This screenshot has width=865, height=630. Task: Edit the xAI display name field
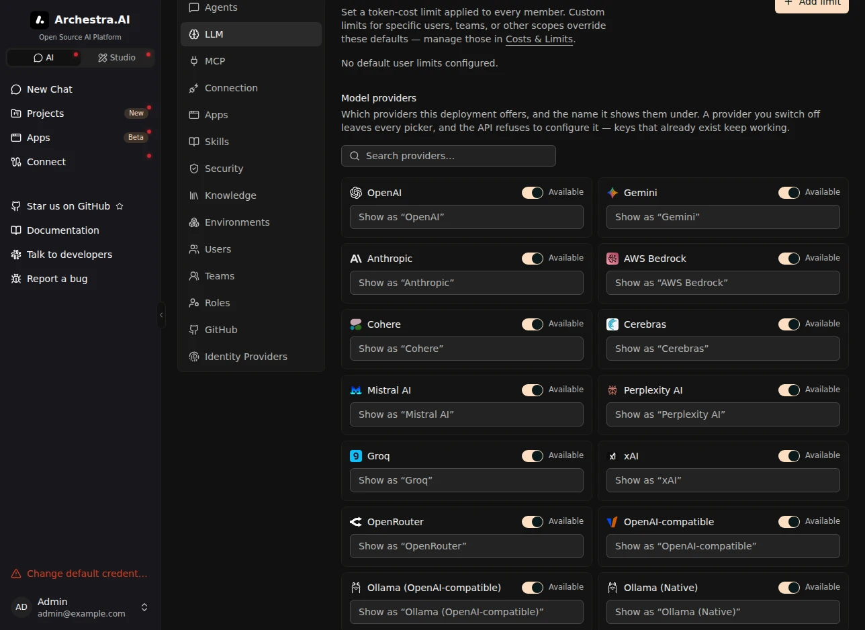(723, 480)
